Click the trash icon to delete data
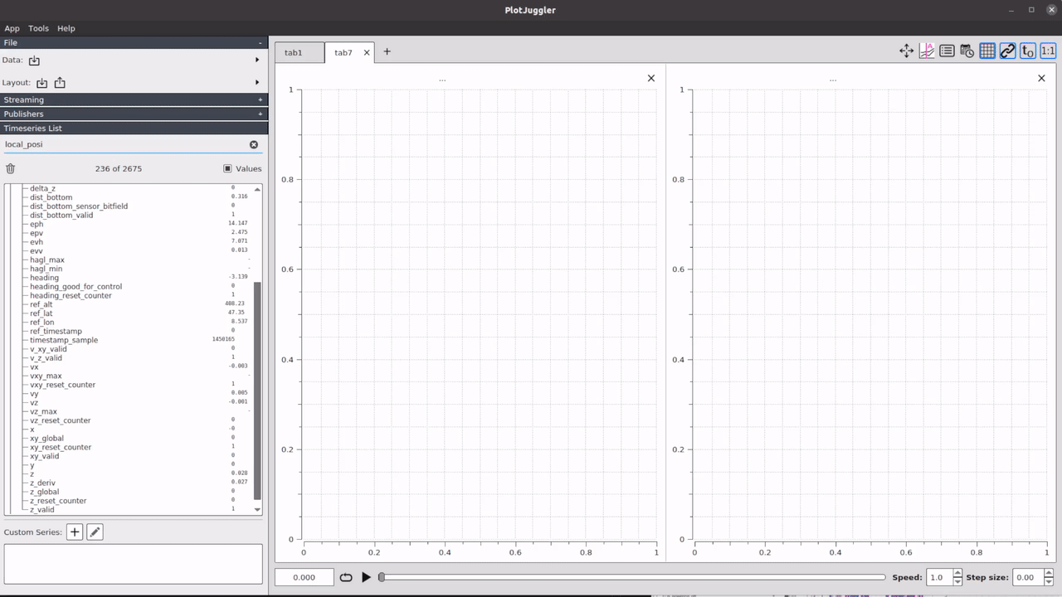 coord(9,168)
